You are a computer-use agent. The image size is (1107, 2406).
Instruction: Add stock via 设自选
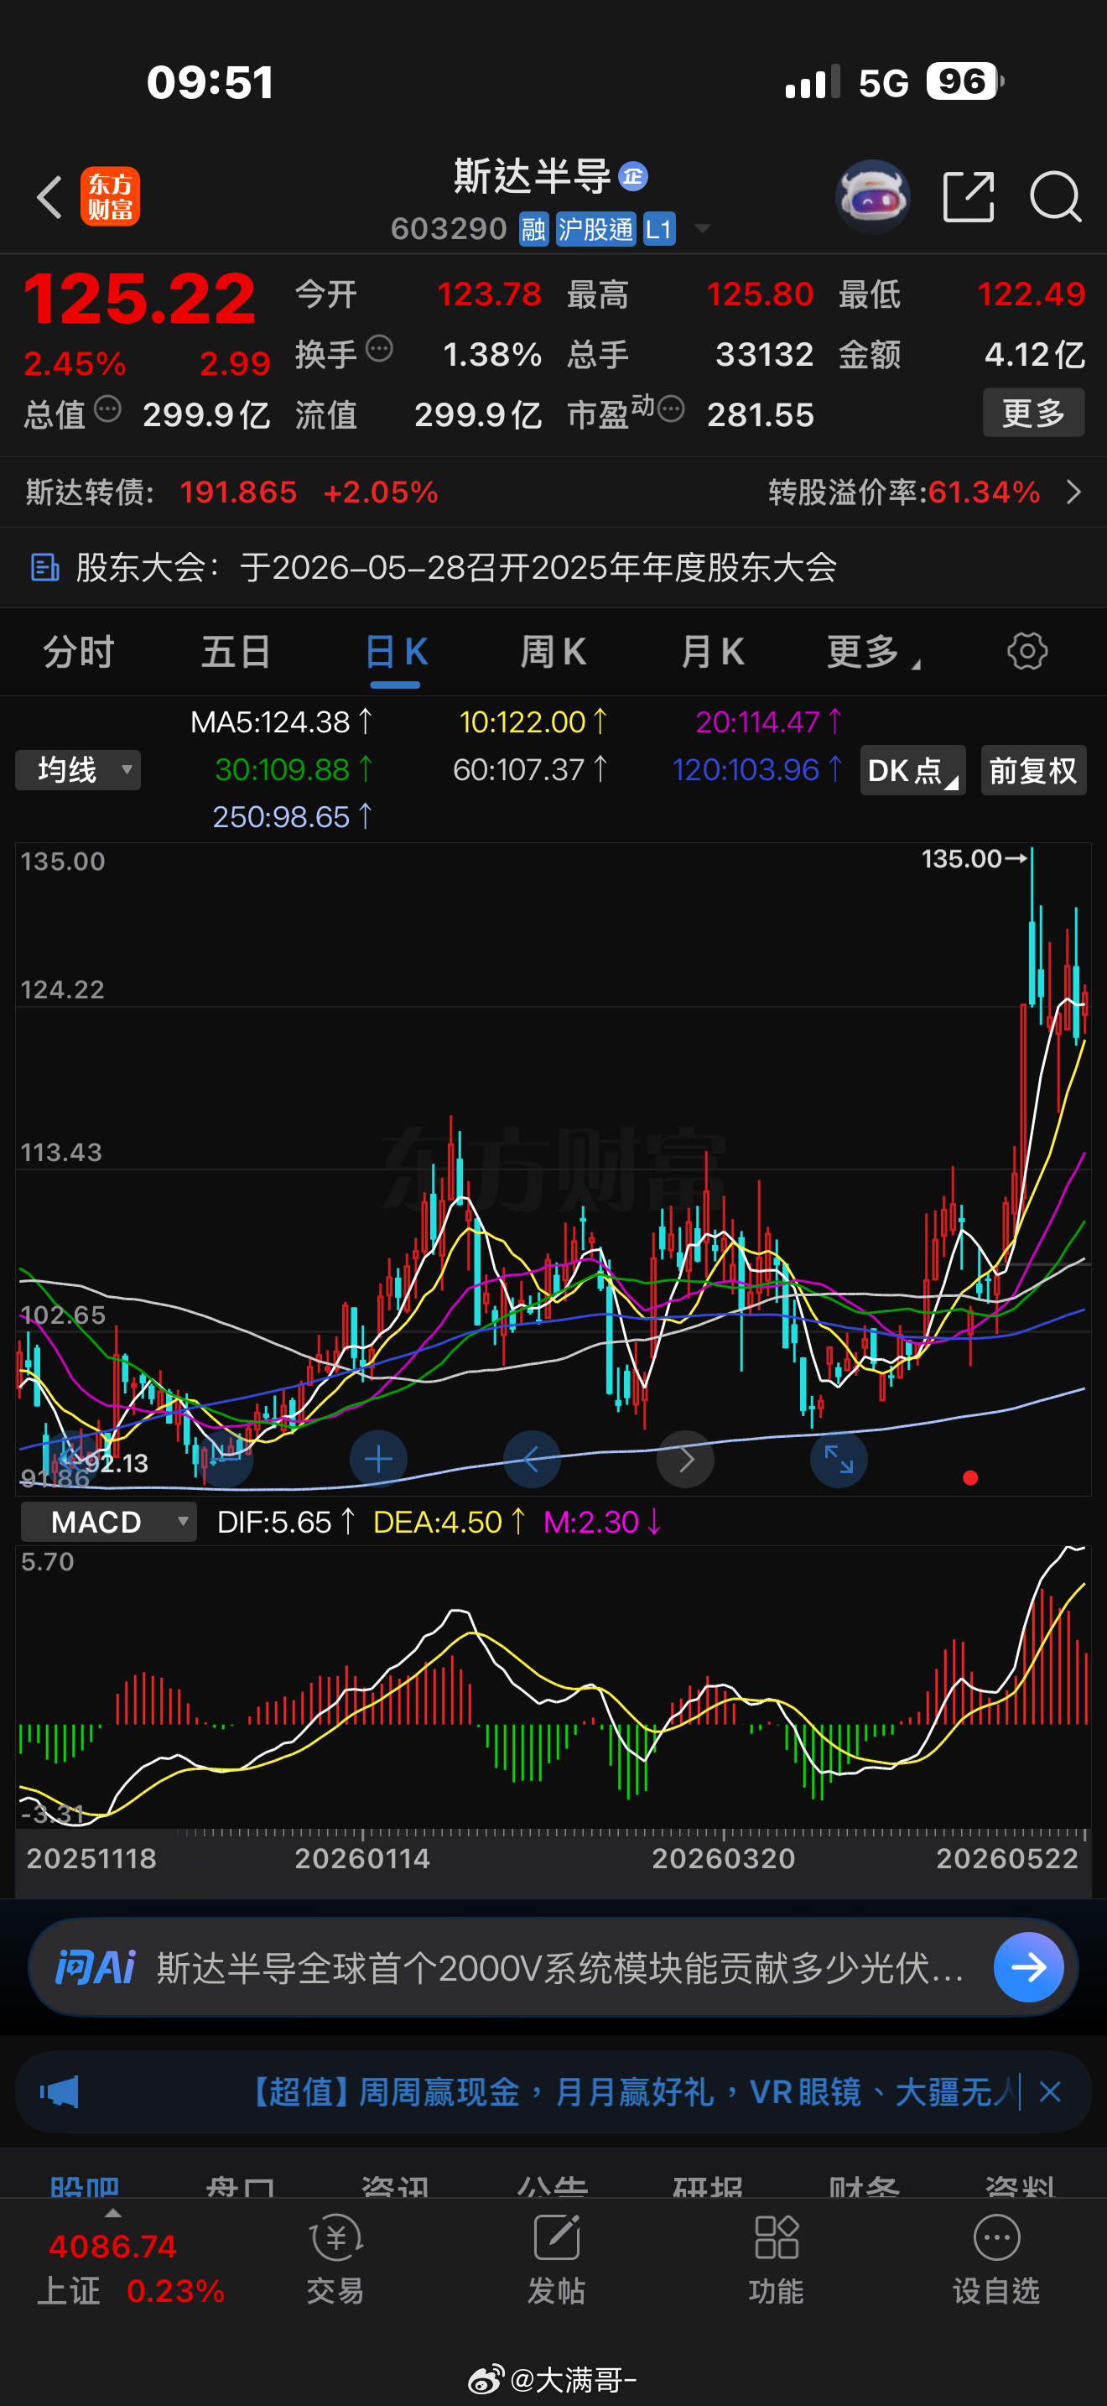click(x=996, y=2258)
